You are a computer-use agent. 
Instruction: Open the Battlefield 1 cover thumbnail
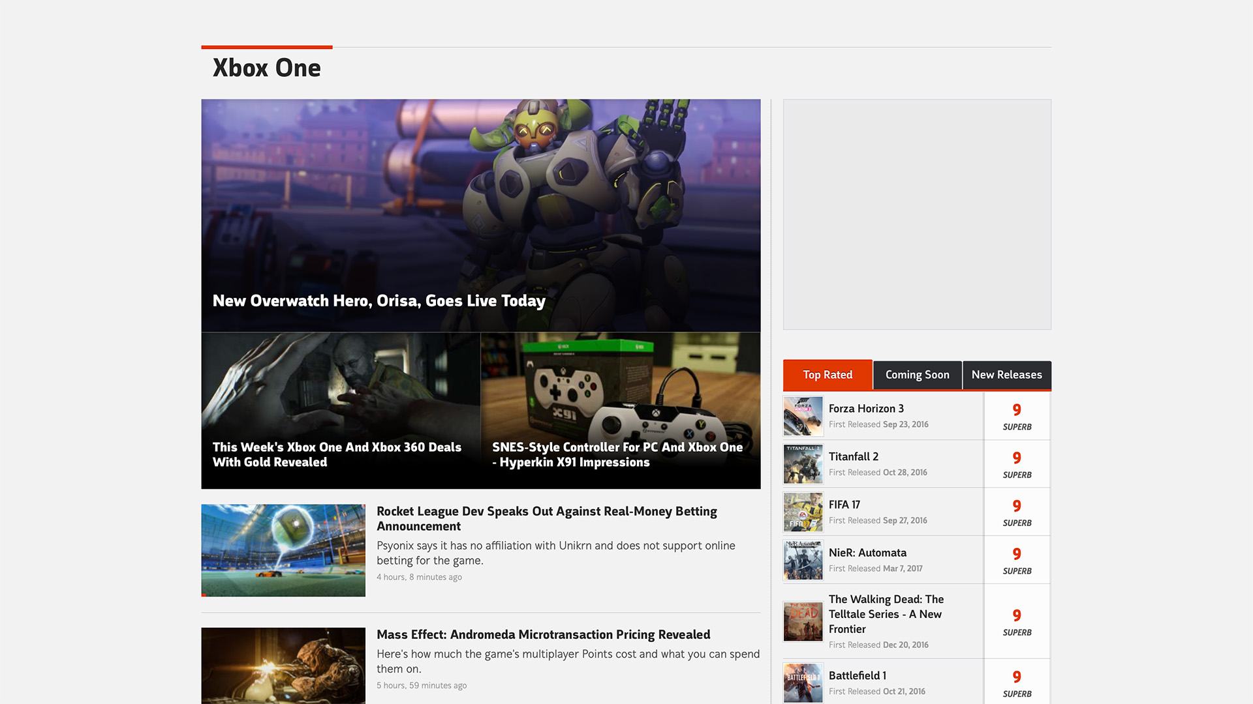pos(803,682)
